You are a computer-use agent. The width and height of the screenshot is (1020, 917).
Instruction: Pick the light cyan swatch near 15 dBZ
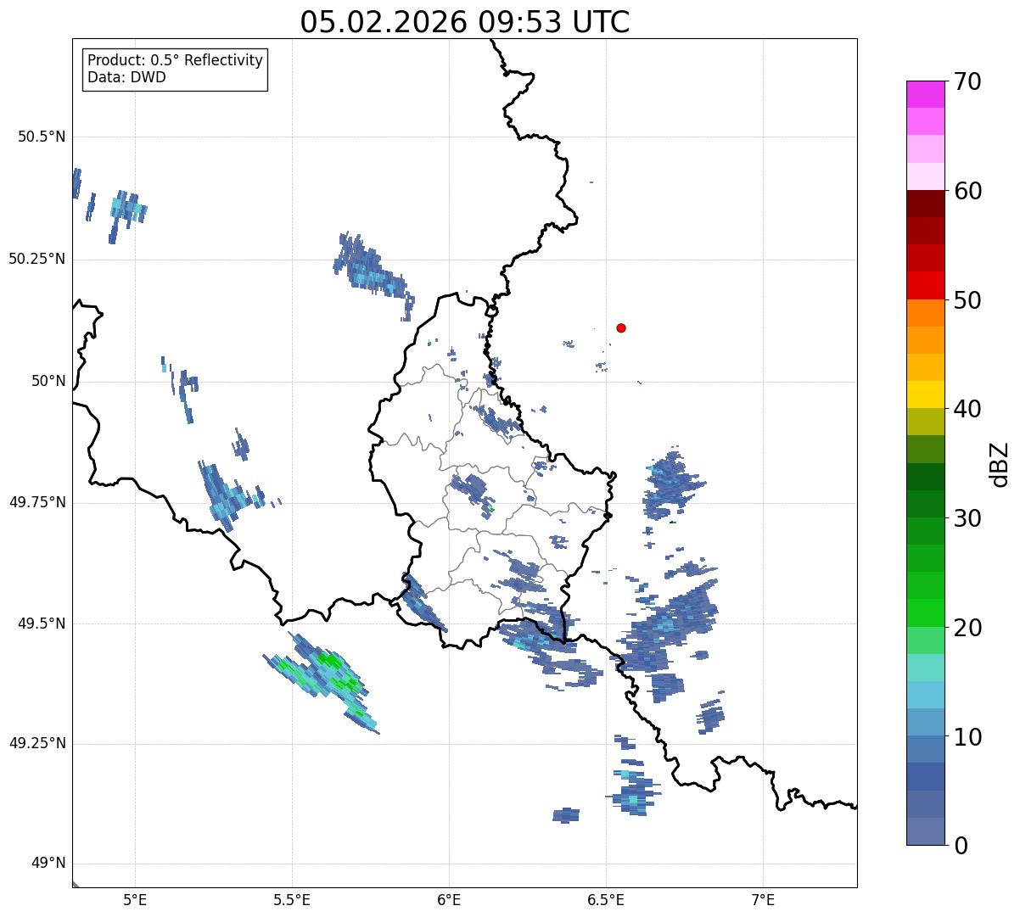[x=926, y=668]
